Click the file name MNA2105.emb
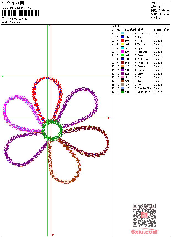Viewport: 171px width, 237px height. point(18,19)
